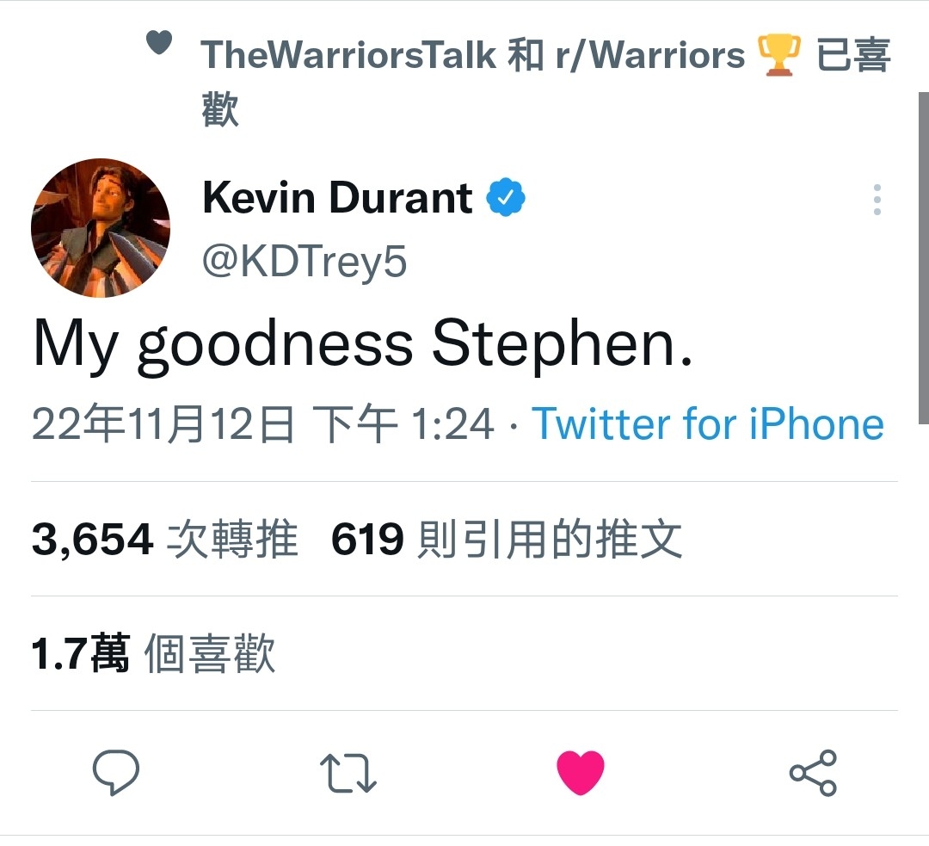This screenshot has width=929, height=846.
Task: Click the trophy emoji by r/Warriors
Action: (x=779, y=54)
